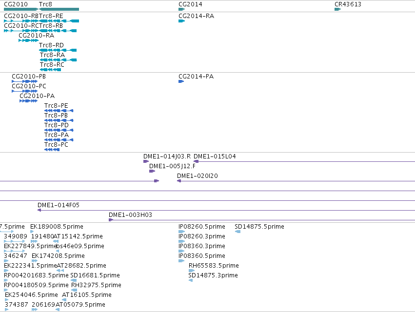Select the Trc8 gene bar

(x=59, y=9)
